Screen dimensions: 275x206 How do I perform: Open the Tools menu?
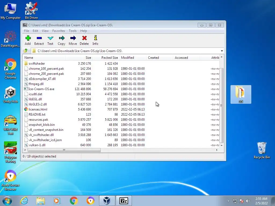[x=73, y=31]
